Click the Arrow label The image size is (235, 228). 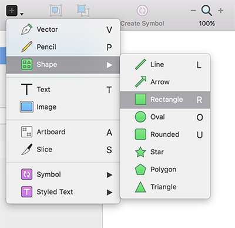(x=160, y=82)
